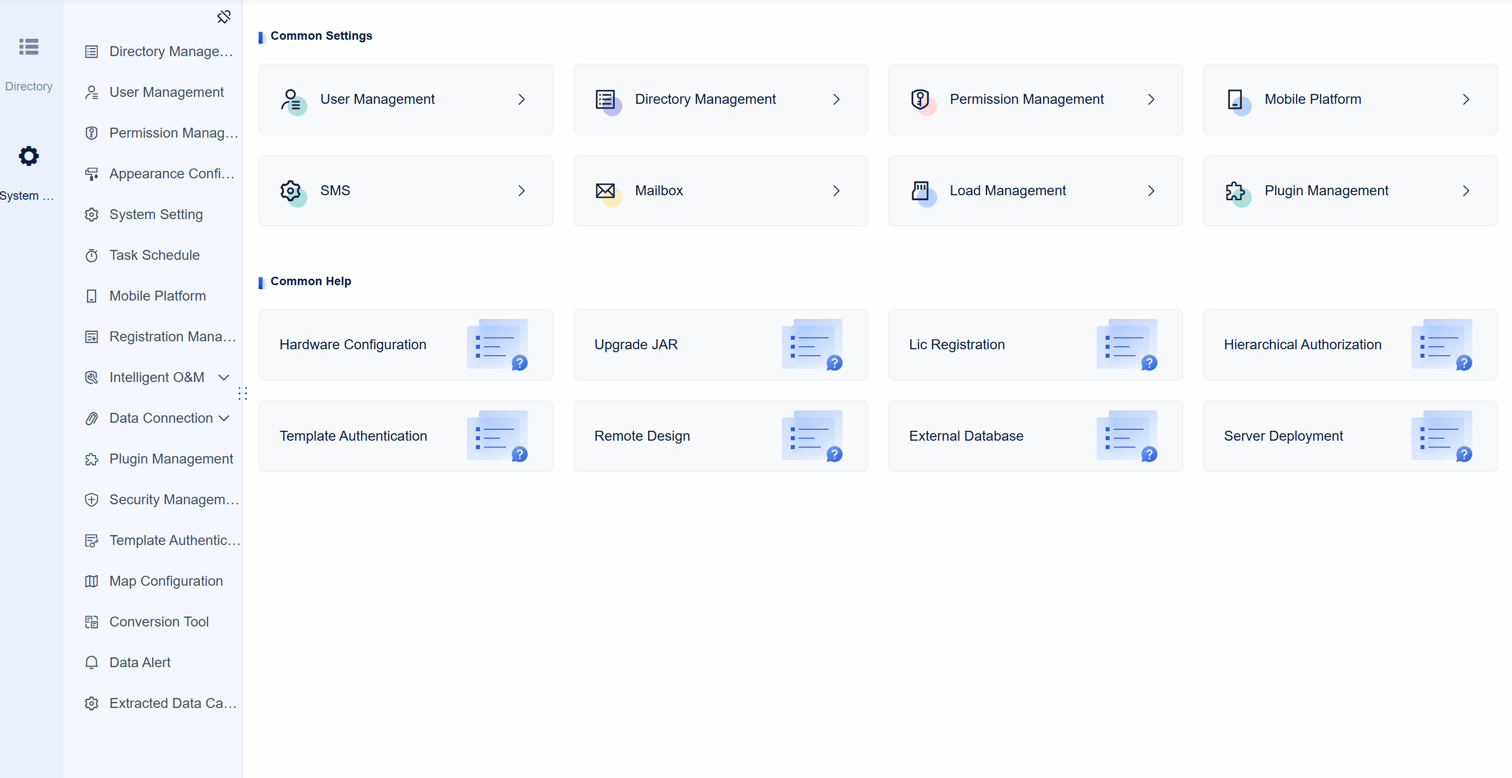Expand the Intelligent O&M section
This screenshot has width=1512, height=778.
point(224,378)
